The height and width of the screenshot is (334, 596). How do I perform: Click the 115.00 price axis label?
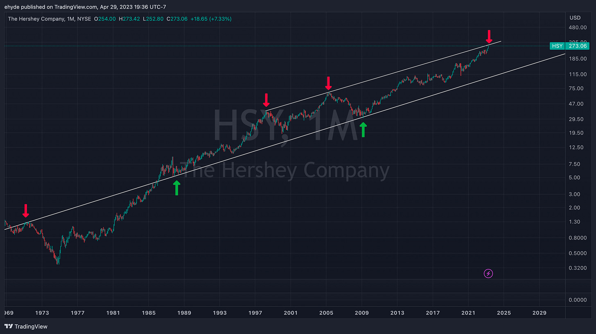(x=578, y=74)
